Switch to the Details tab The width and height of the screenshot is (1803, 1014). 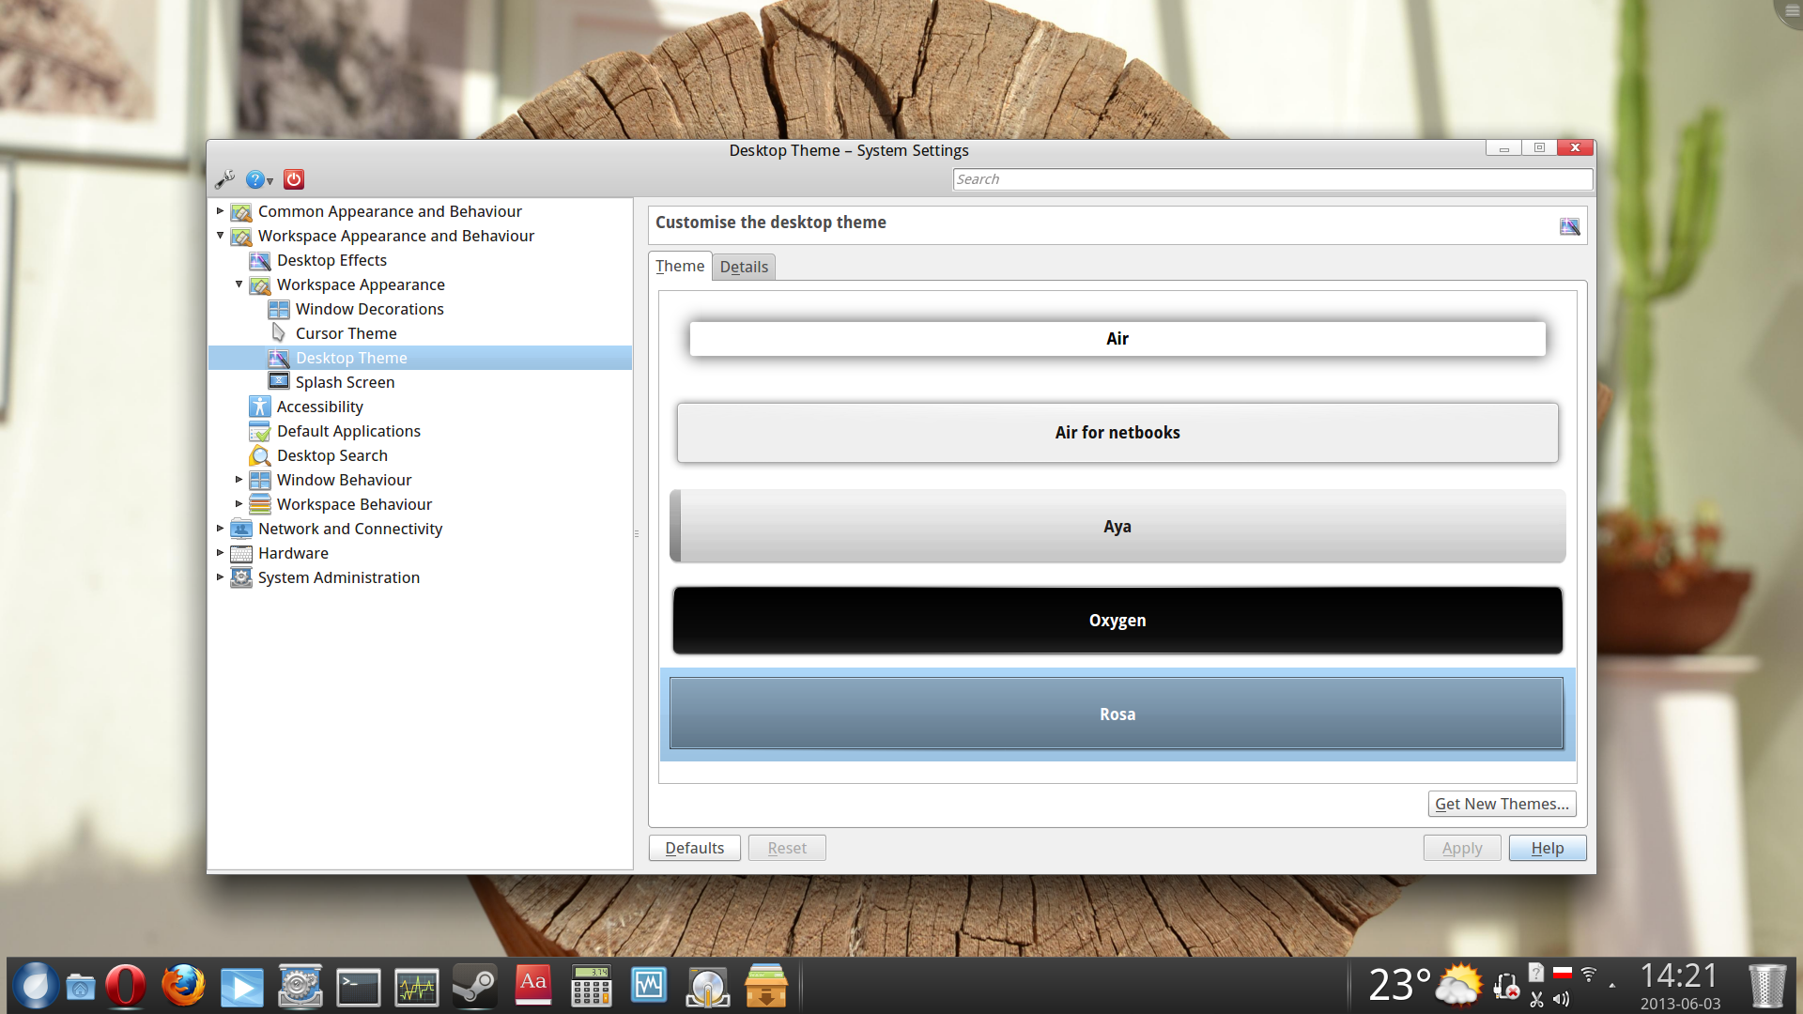pyautogui.click(x=744, y=267)
